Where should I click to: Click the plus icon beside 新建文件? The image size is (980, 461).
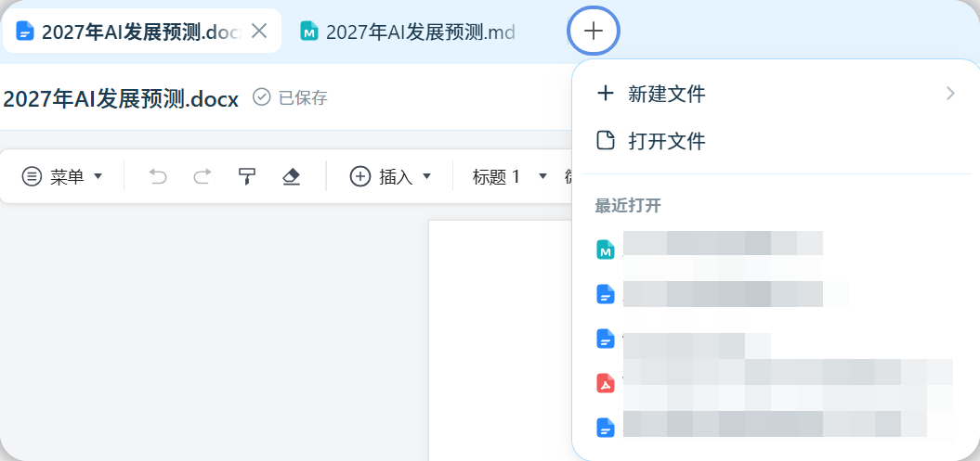[605, 95]
